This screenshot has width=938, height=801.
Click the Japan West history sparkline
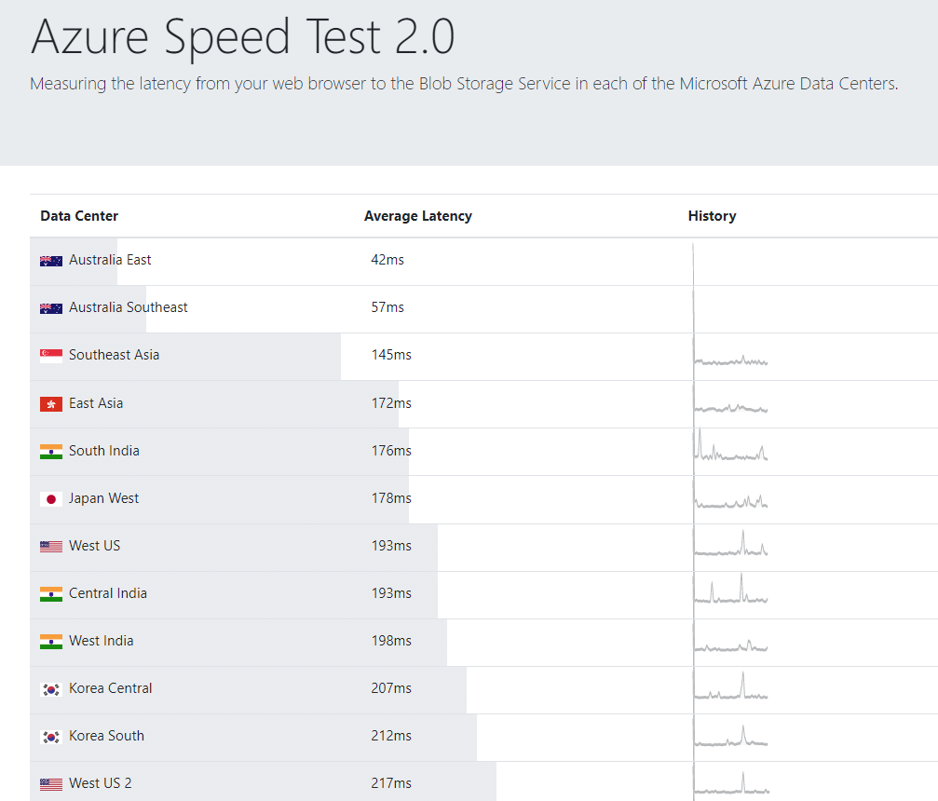731,501
